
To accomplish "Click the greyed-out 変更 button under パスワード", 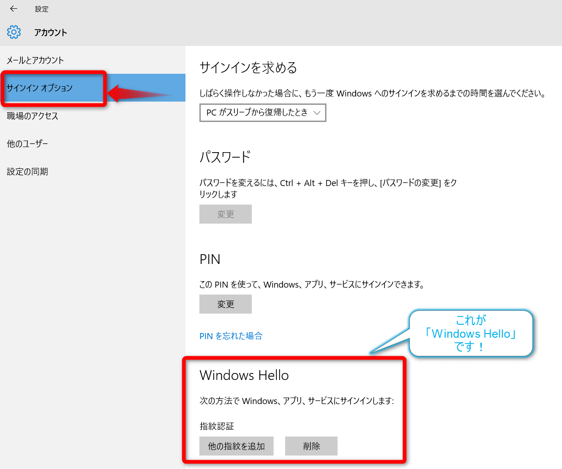I will tap(225, 214).
